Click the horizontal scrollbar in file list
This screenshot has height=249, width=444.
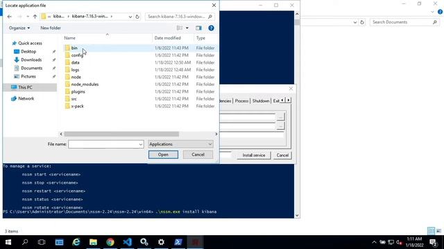pos(121,134)
